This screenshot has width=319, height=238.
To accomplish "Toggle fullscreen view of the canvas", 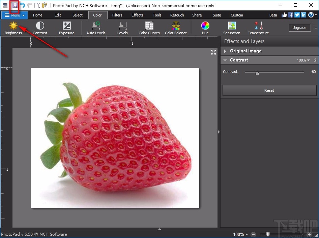I will tap(213, 52).
